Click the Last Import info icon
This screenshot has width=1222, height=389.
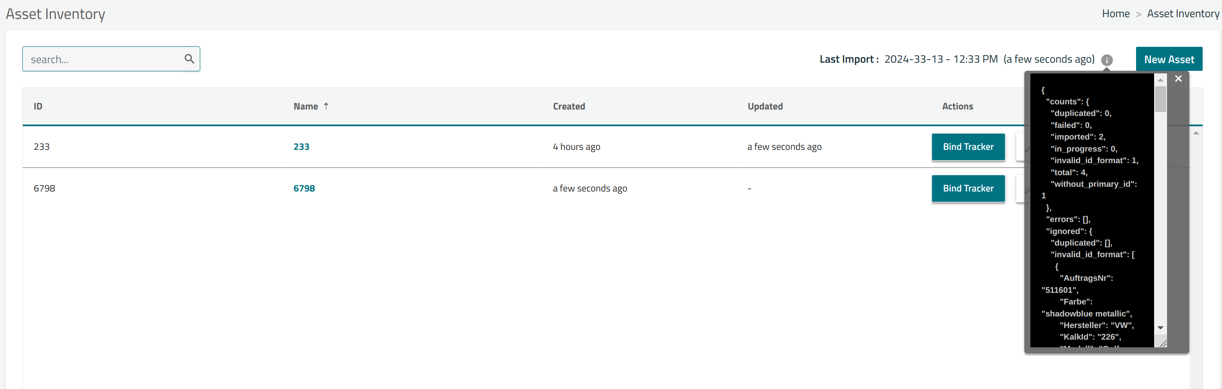pyautogui.click(x=1107, y=60)
